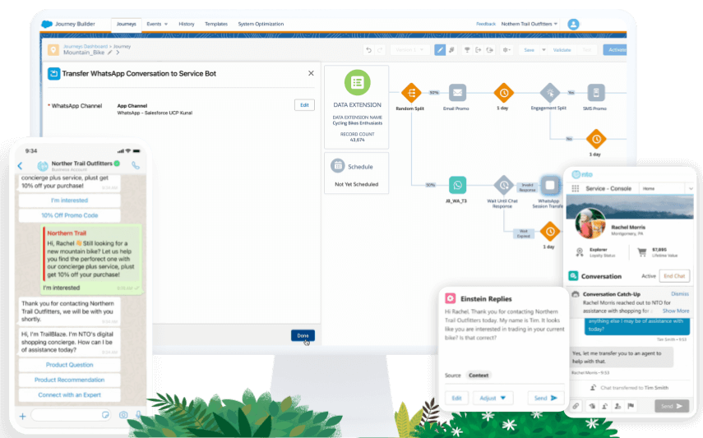Select the 1 day wait after Email Promo

503,93
